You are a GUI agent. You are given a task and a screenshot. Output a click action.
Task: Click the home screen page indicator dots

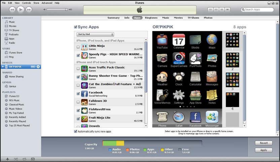pos(187,107)
